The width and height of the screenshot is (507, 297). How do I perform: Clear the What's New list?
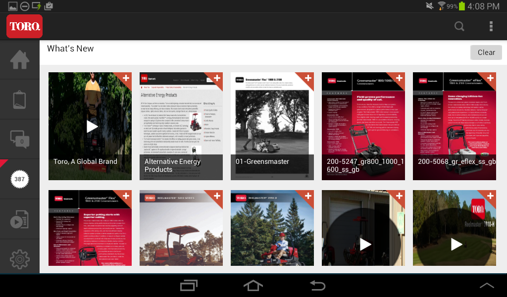(486, 52)
